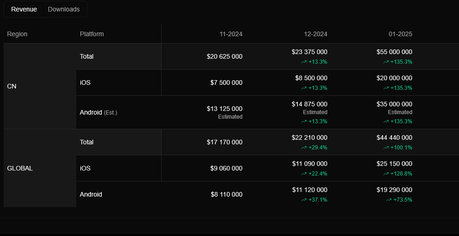Click the 11-2024 column header
The height and width of the screenshot is (236, 459).
(x=231, y=34)
